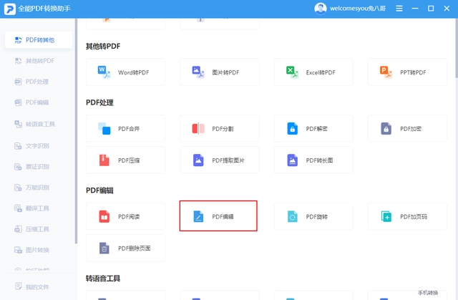The image size is (458, 300).
Task: Open the PPT转PDF converter card
Action: click(x=407, y=72)
